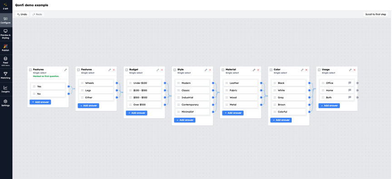Add answer below the Either option

[88, 106]
